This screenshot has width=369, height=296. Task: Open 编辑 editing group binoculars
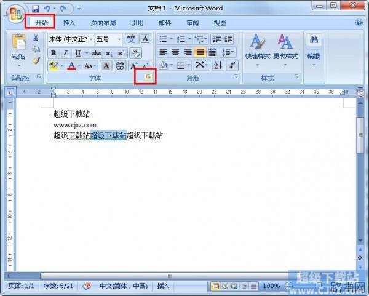(x=314, y=50)
